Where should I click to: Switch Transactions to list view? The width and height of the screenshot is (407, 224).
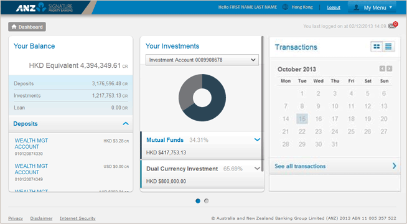(x=388, y=47)
